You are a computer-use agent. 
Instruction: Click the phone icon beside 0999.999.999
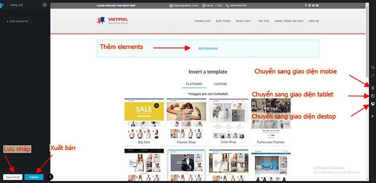(x=227, y=6)
